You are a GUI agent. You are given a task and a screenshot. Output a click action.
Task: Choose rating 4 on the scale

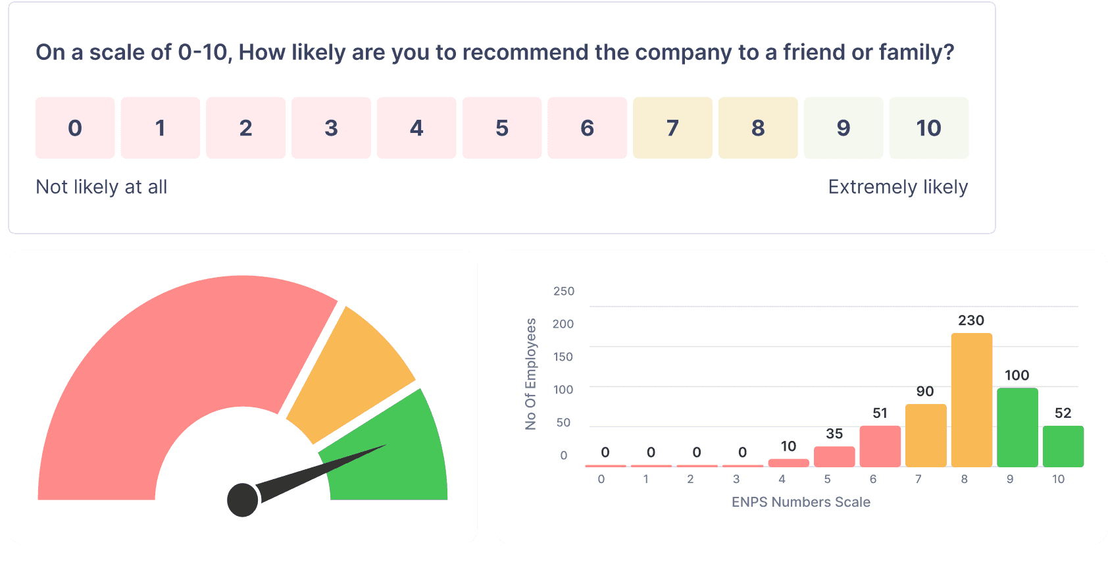tap(416, 128)
